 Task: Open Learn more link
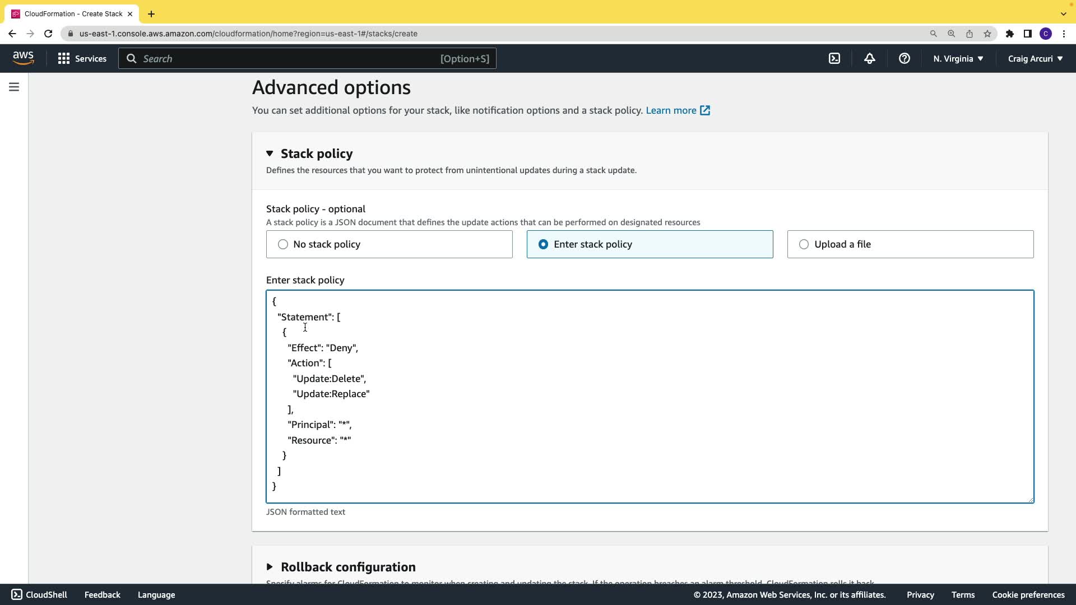[x=677, y=110]
